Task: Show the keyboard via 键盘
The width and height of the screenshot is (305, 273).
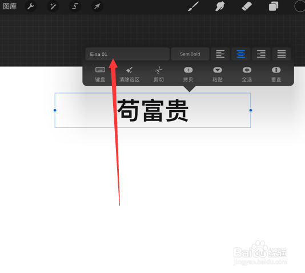Action: tap(100, 74)
